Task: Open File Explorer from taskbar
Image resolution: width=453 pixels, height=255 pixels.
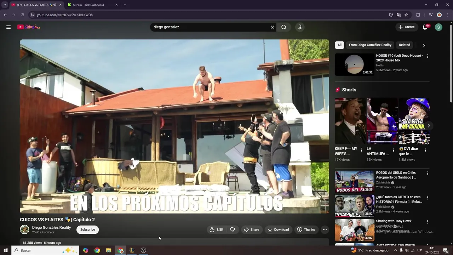Action: pos(109,250)
